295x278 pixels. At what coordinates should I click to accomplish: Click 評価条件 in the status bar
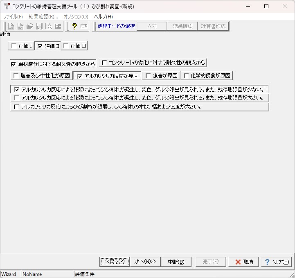[85, 274]
